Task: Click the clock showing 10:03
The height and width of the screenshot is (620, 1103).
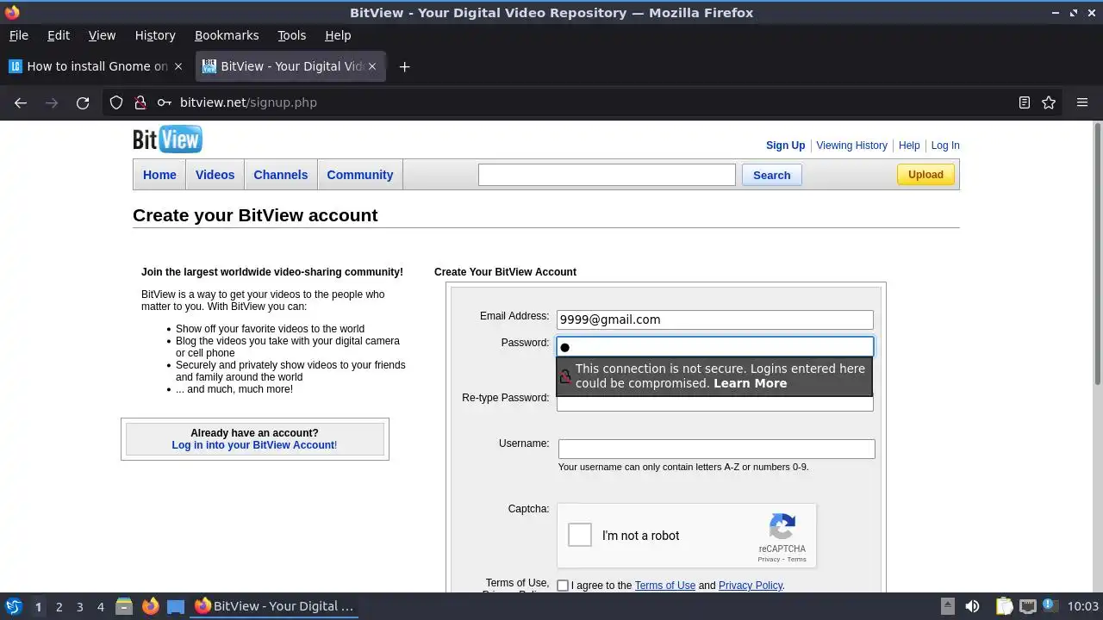Action: [1082, 606]
